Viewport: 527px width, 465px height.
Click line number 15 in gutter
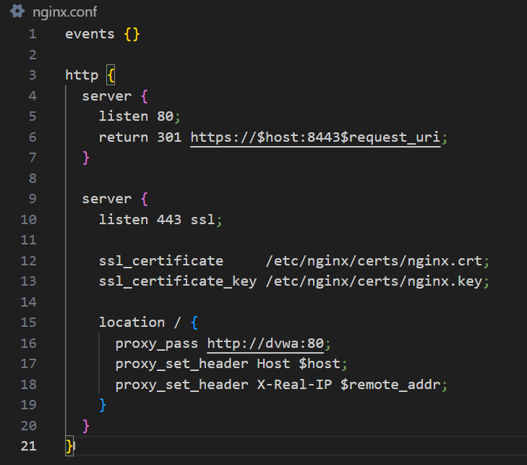click(x=29, y=323)
